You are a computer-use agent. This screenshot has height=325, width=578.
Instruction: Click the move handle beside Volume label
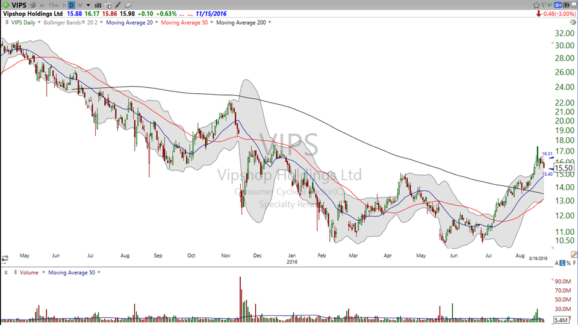[16, 272]
